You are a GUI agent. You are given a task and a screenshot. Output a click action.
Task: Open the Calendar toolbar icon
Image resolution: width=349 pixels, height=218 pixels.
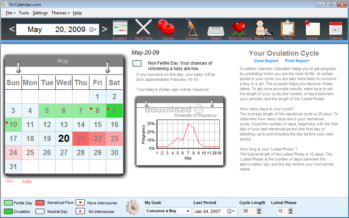[335, 28]
